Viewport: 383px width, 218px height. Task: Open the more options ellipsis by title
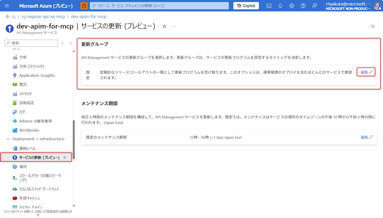pyautogui.click(x=174, y=26)
